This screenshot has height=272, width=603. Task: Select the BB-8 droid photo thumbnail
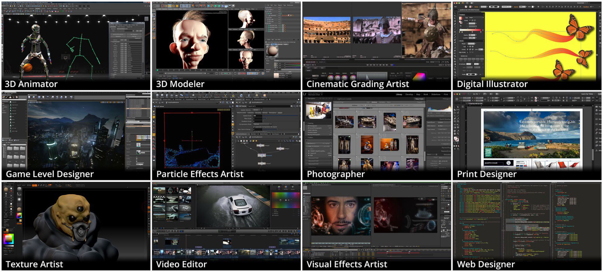click(367, 145)
